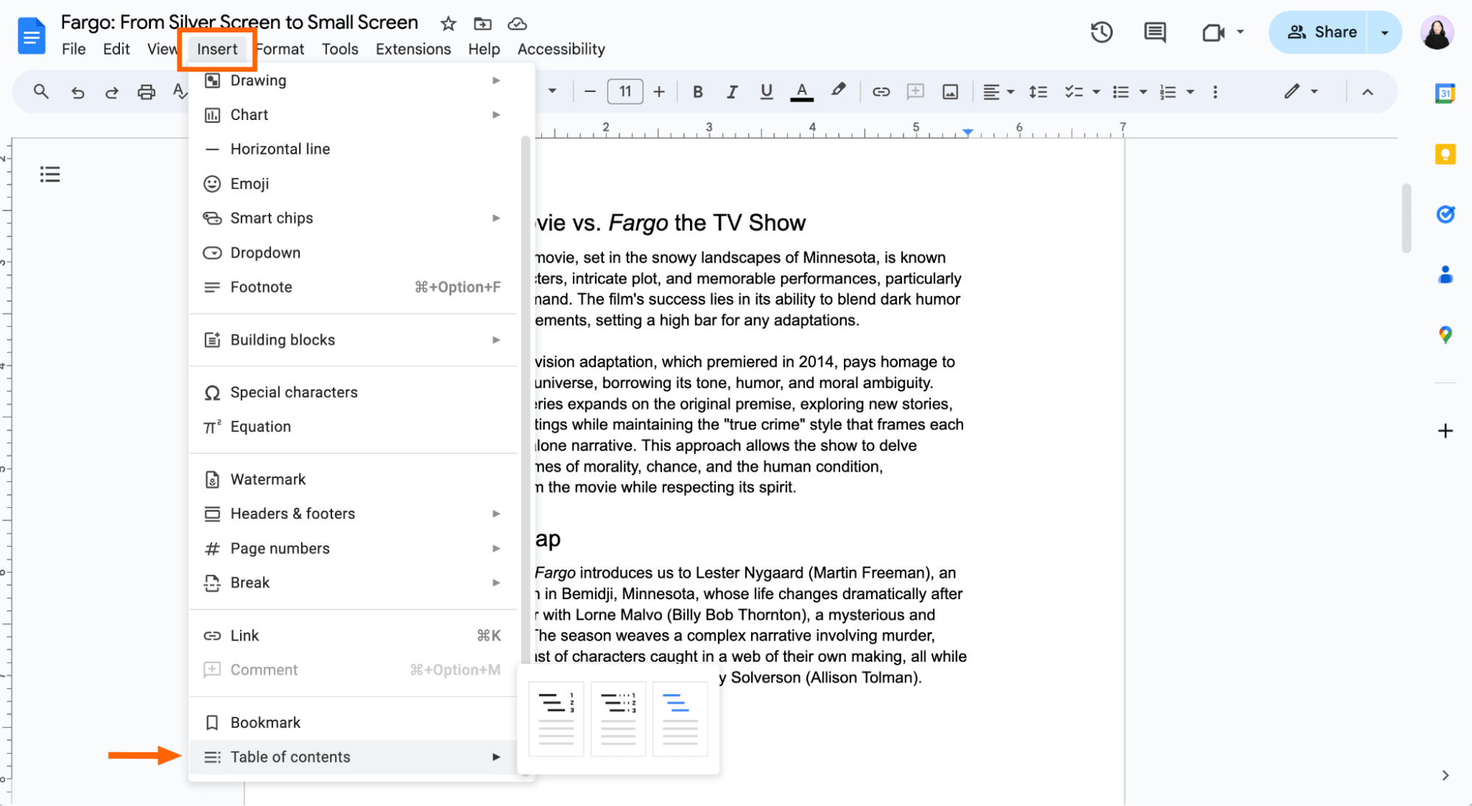Add a comment from toolbar

click(915, 91)
